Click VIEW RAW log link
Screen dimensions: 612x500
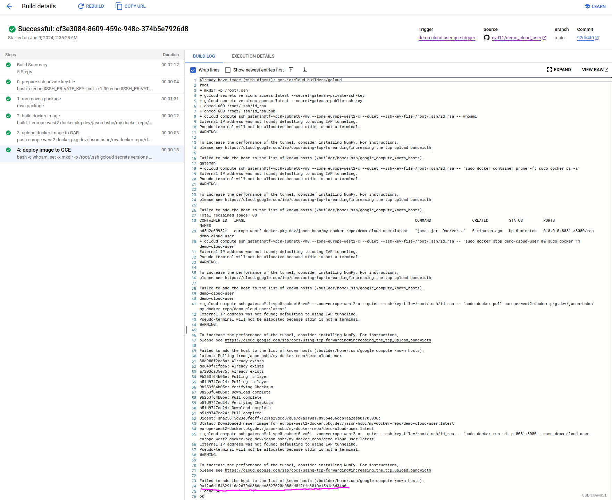[595, 70]
